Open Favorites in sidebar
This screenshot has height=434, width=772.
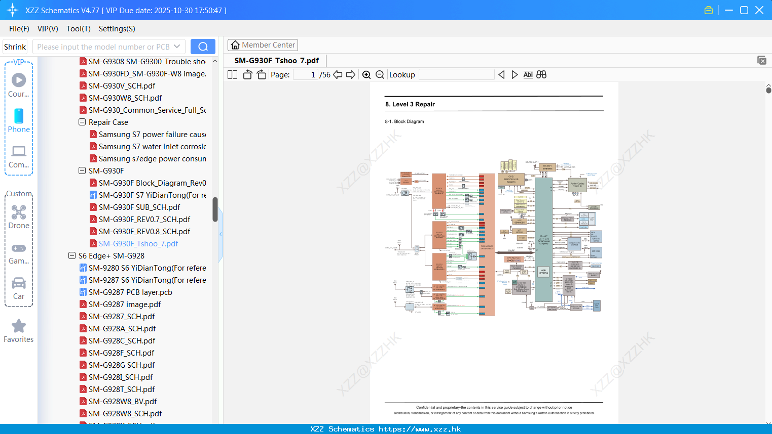tap(19, 331)
